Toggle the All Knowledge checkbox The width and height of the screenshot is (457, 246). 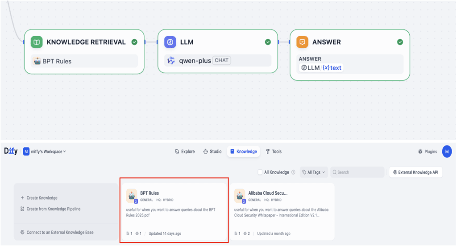coord(260,172)
